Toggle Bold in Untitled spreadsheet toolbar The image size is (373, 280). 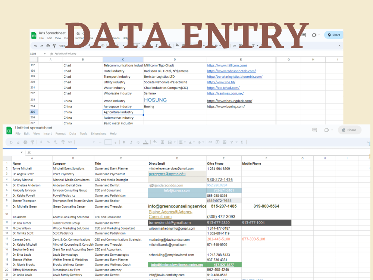pyautogui.click(x=124, y=142)
